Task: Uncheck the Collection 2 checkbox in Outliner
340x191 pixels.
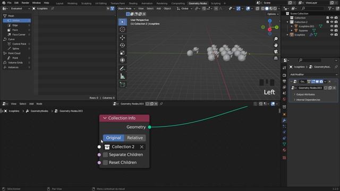Action: click(x=328, y=22)
